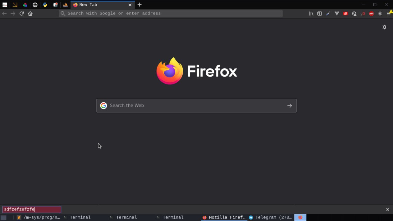Viewport: 393px width, 221px height.
Task: Open the Firefox hamburger menu
Action: (389, 14)
